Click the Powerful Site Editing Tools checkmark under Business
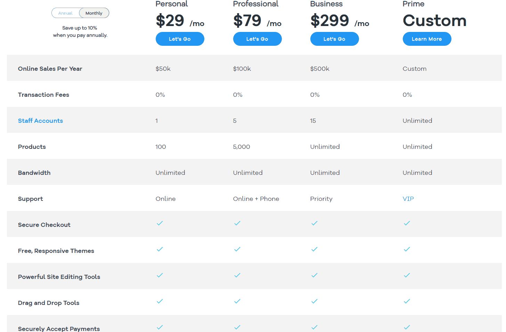The width and height of the screenshot is (506, 332). [315, 275]
